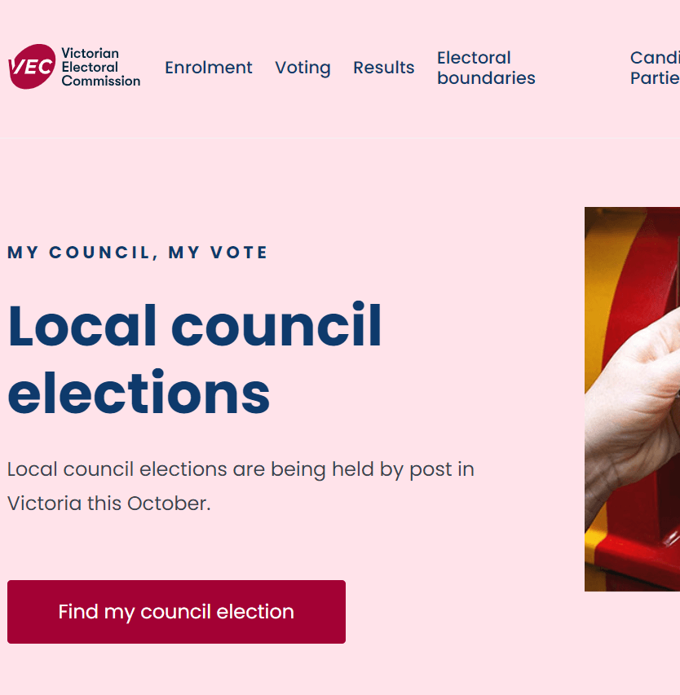The height and width of the screenshot is (695, 680).
Task: Return to homepage via Victorian Electoral Commission logo
Action: click(x=73, y=67)
